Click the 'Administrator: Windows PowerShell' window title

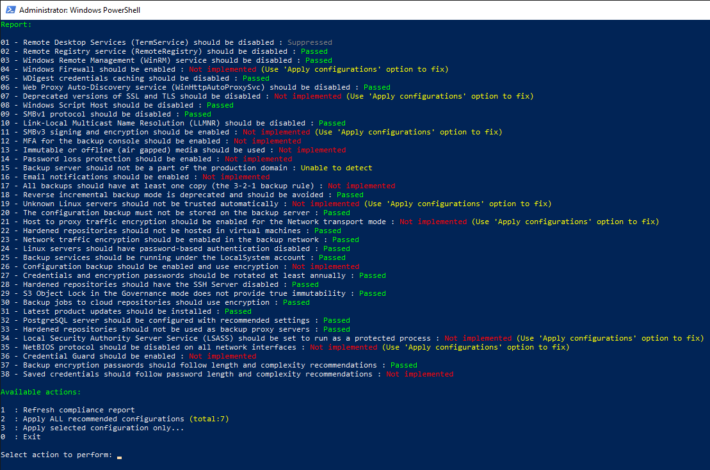[x=80, y=10]
